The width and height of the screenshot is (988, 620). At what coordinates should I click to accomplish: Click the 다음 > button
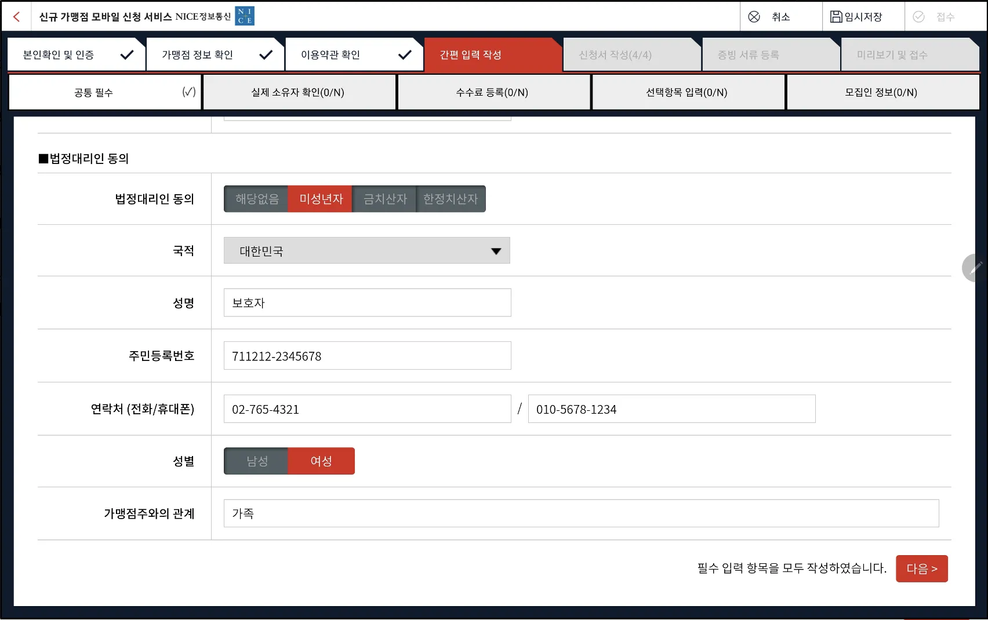[922, 568]
